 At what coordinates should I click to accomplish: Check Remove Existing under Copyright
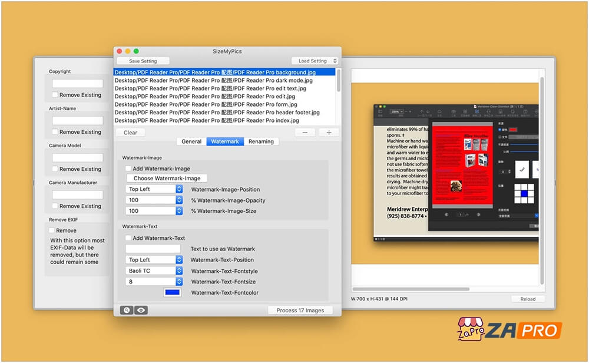(55, 95)
